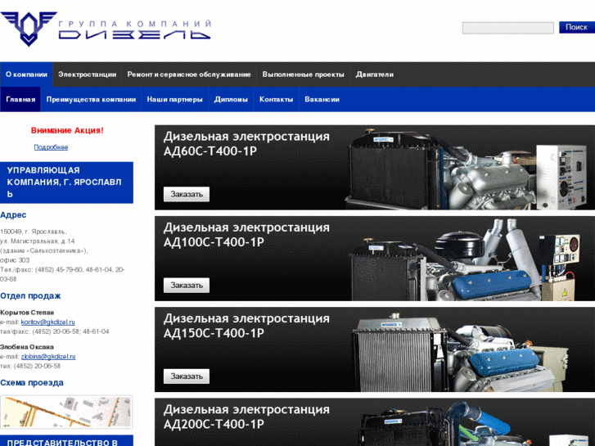Open the Вакансии page
The height and width of the screenshot is (446, 595).
click(322, 100)
